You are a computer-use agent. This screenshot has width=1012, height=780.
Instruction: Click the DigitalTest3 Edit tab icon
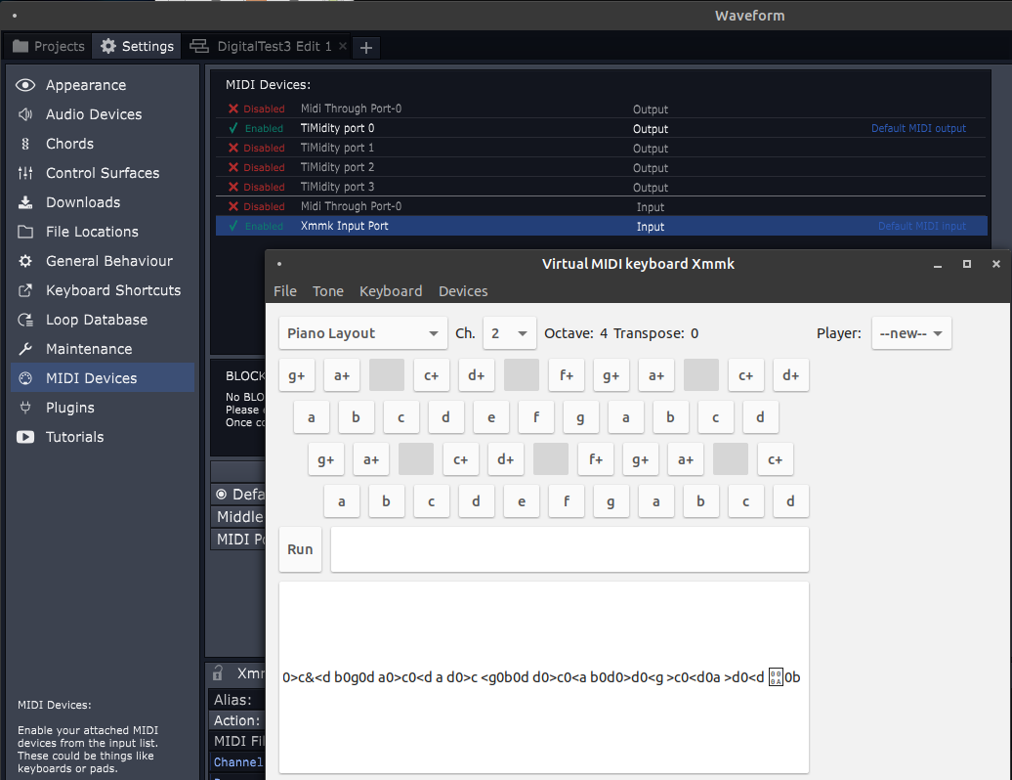tap(199, 46)
